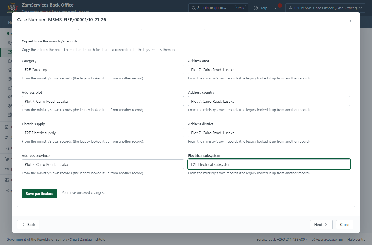Click the folder-kanban icon in the sidebar
Screen dimensions: 372x245
(7, 33)
